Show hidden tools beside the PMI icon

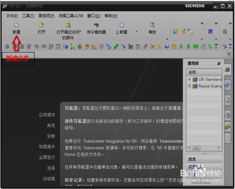tap(216, 24)
